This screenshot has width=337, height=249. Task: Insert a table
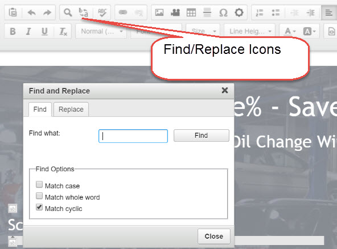(x=191, y=12)
